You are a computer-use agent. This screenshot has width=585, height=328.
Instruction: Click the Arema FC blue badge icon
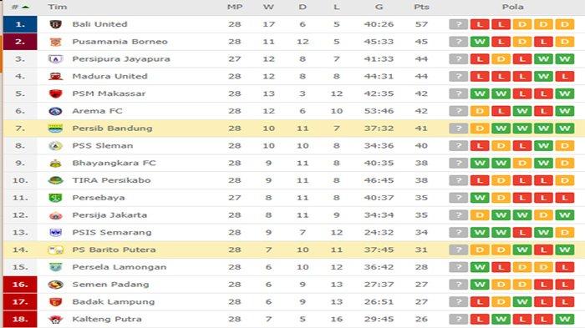pyautogui.click(x=56, y=111)
